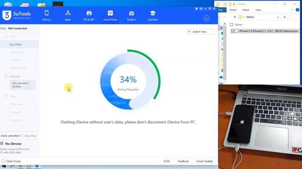Click the OneDrive cloud icon in navigation pane
This screenshot has width=302, height=169.
click(x=221, y=77)
